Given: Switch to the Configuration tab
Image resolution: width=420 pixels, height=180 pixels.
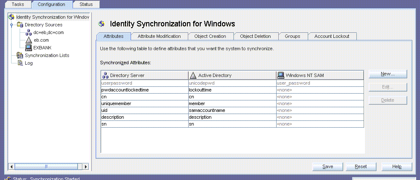Looking at the screenshot, I should [52, 4].
